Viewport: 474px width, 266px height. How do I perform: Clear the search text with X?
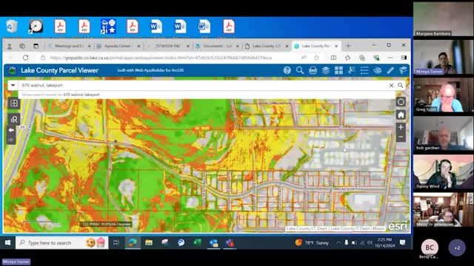[x=391, y=86]
